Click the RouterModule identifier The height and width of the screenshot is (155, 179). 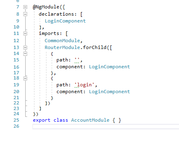point(62,47)
